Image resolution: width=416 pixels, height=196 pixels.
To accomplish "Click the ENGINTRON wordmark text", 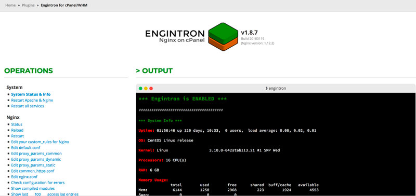I will point(175,34).
